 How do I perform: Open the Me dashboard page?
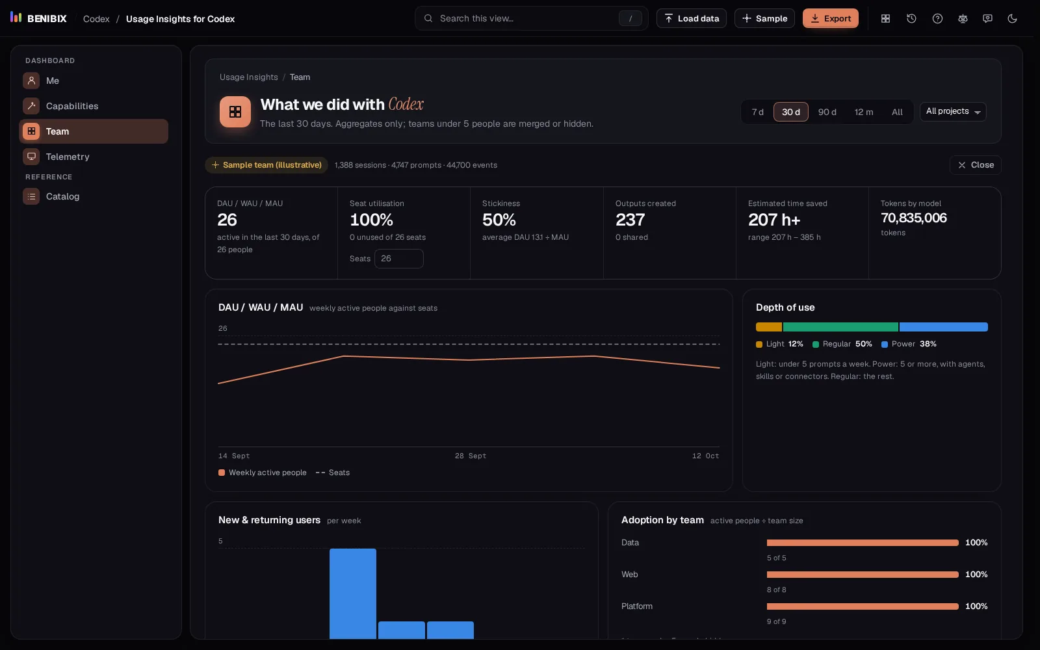[x=94, y=81]
